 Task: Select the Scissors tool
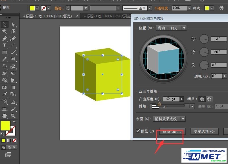coord(13,59)
